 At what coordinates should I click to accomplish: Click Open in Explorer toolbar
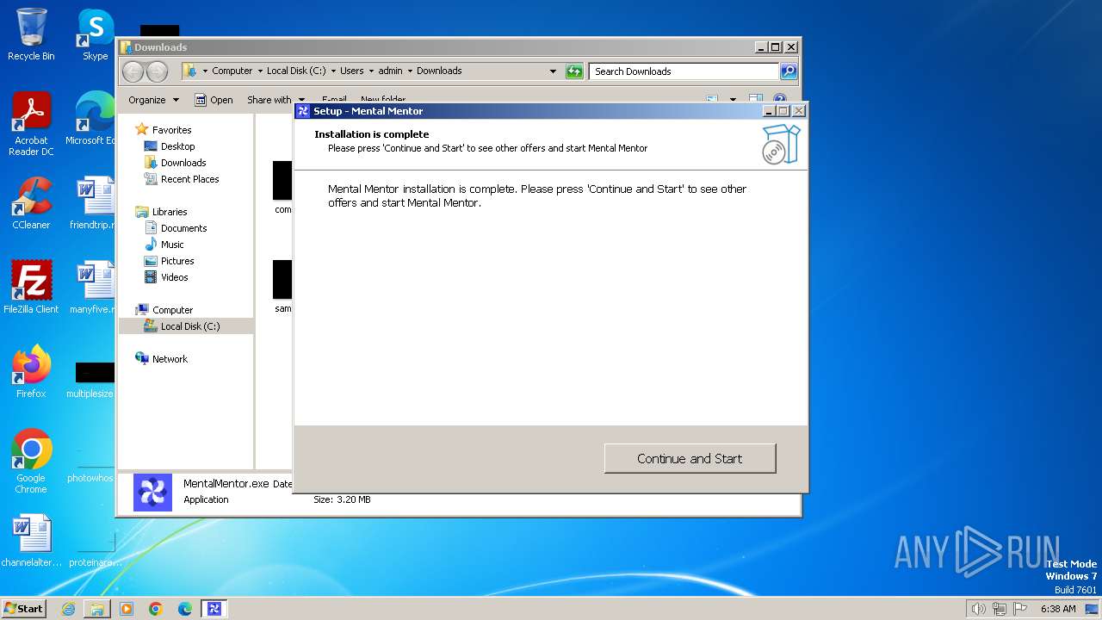tap(214, 100)
